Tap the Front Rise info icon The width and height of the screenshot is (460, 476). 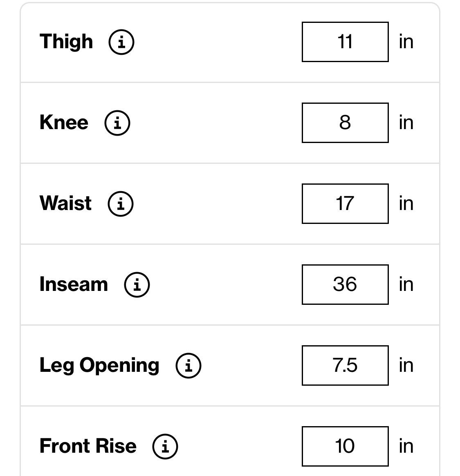(165, 447)
